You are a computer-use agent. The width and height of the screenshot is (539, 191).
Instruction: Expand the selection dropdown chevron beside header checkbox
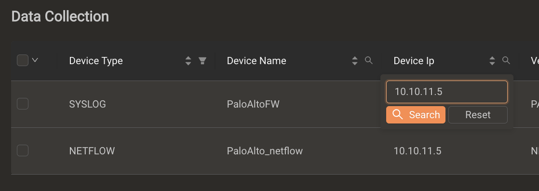35,60
